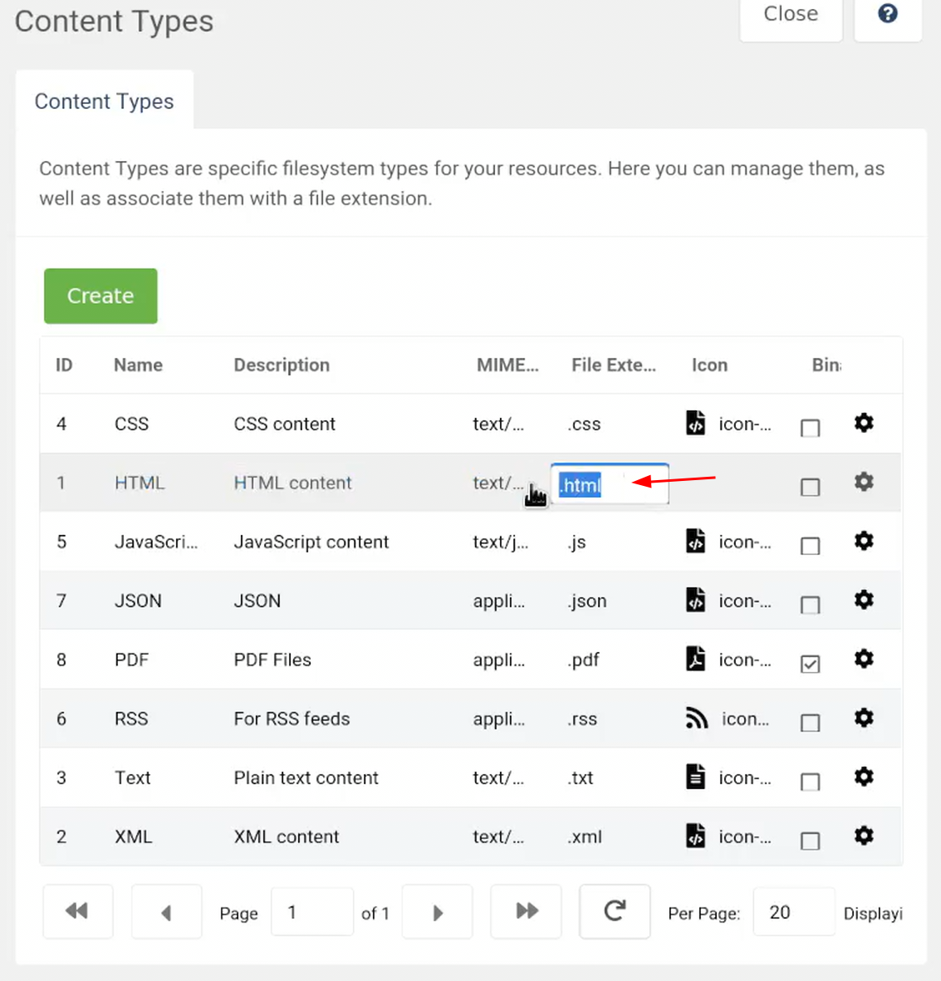Go to the next page

click(438, 912)
